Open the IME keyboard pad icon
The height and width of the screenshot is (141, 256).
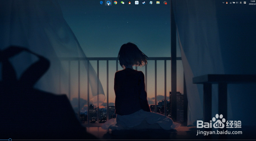[245, 3]
